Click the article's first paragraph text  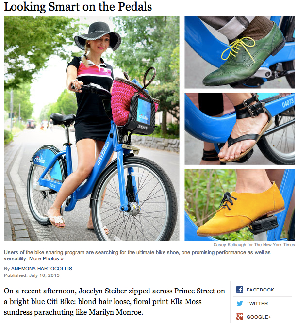115,301
